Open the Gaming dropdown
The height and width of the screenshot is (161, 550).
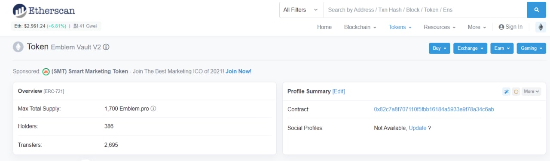pos(531,48)
